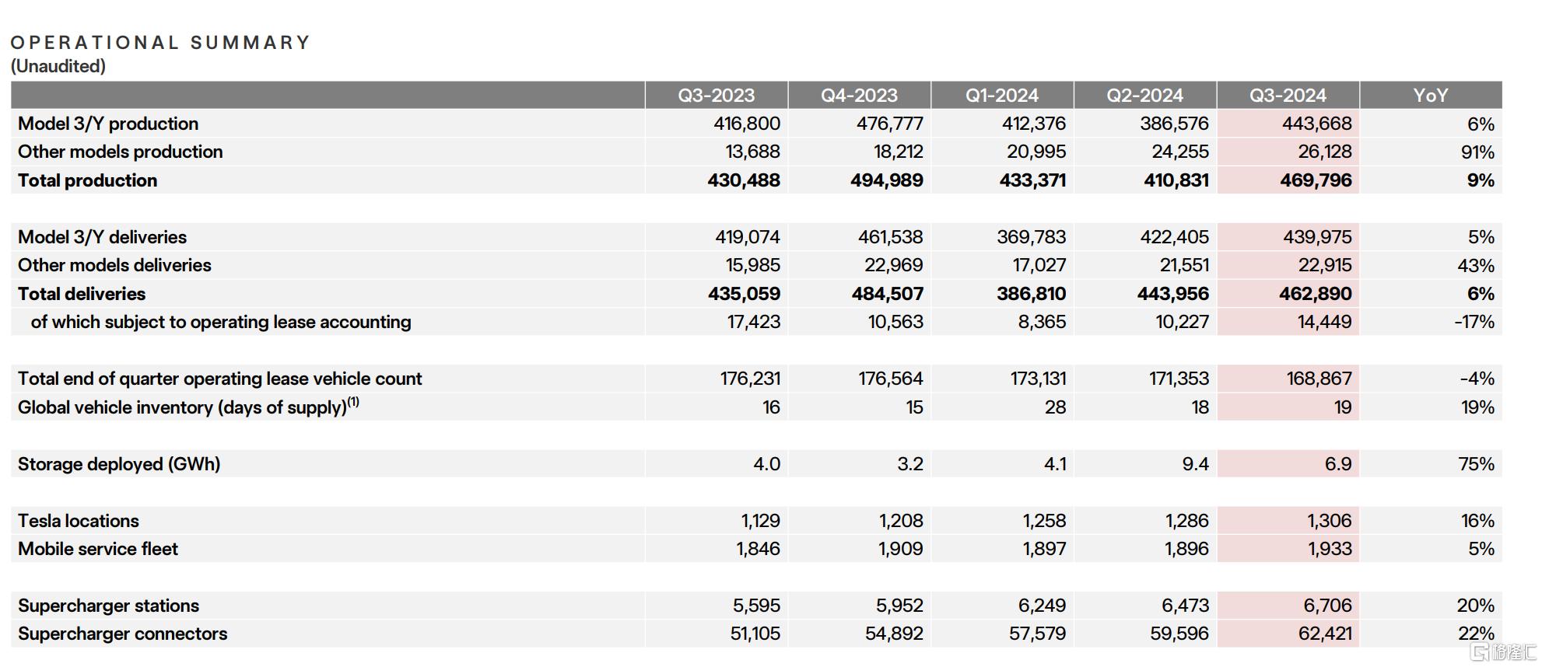This screenshot has width=1542, height=667.
Task: Select the Total production row label
Action: (x=87, y=180)
